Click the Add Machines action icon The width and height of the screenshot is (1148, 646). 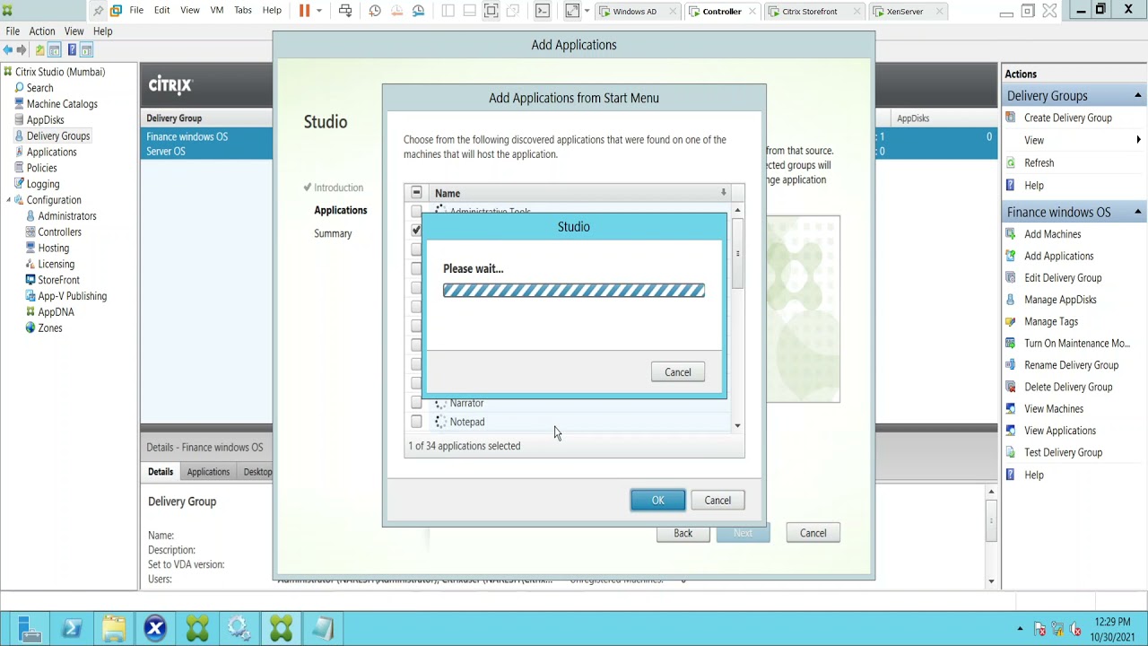point(1011,234)
